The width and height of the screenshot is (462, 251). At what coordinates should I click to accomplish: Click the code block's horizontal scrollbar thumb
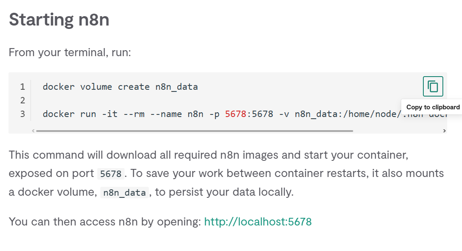194,131
